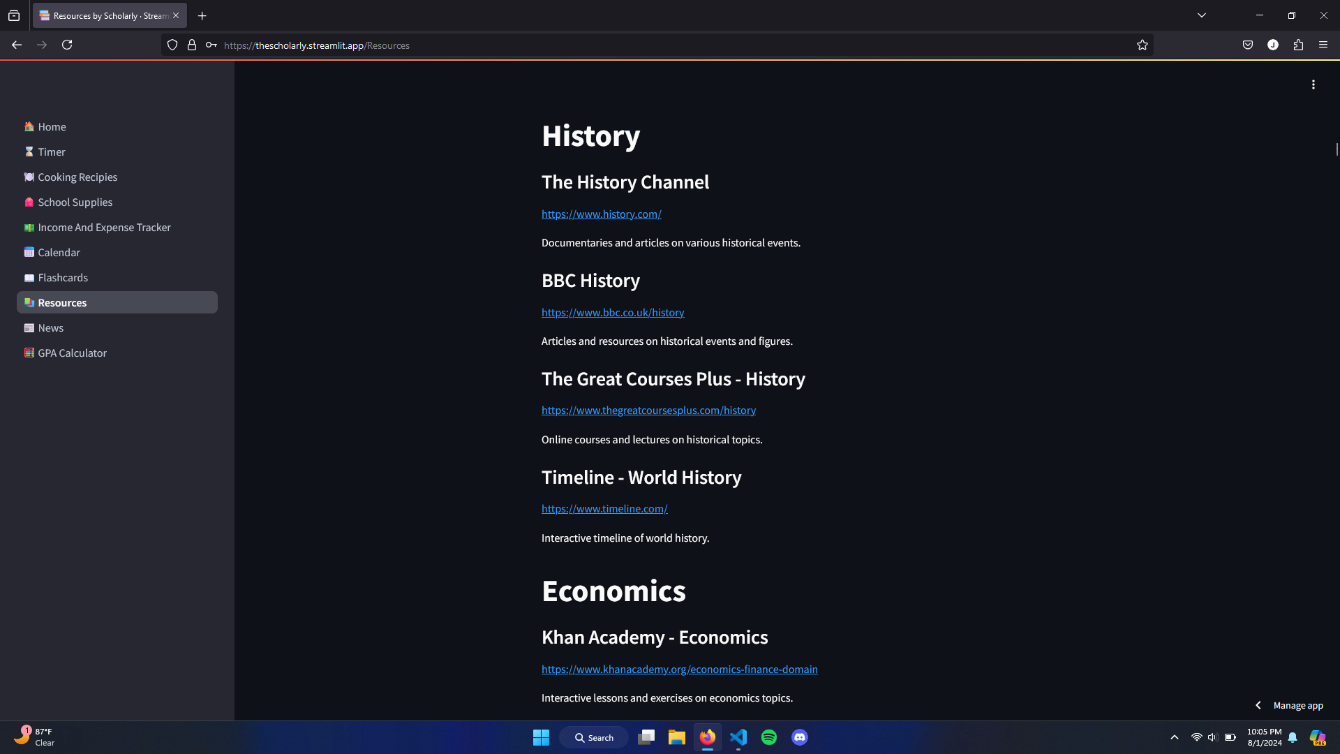The image size is (1340, 754).
Task: Open the Firefox hamburger application menu
Action: (x=1323, y=45)
